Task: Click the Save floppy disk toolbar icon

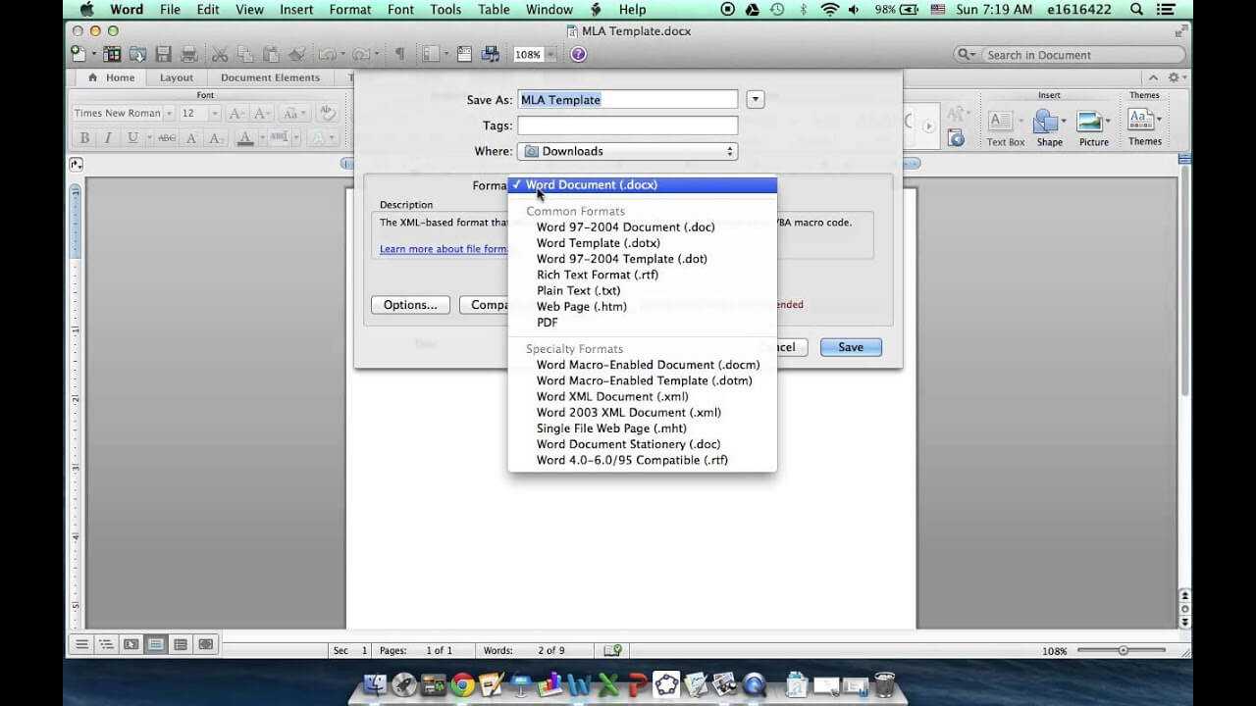Action: [x=164, y=54]
